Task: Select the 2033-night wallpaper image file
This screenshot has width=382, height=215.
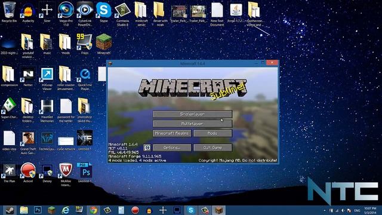Action: tap(10, 45)
